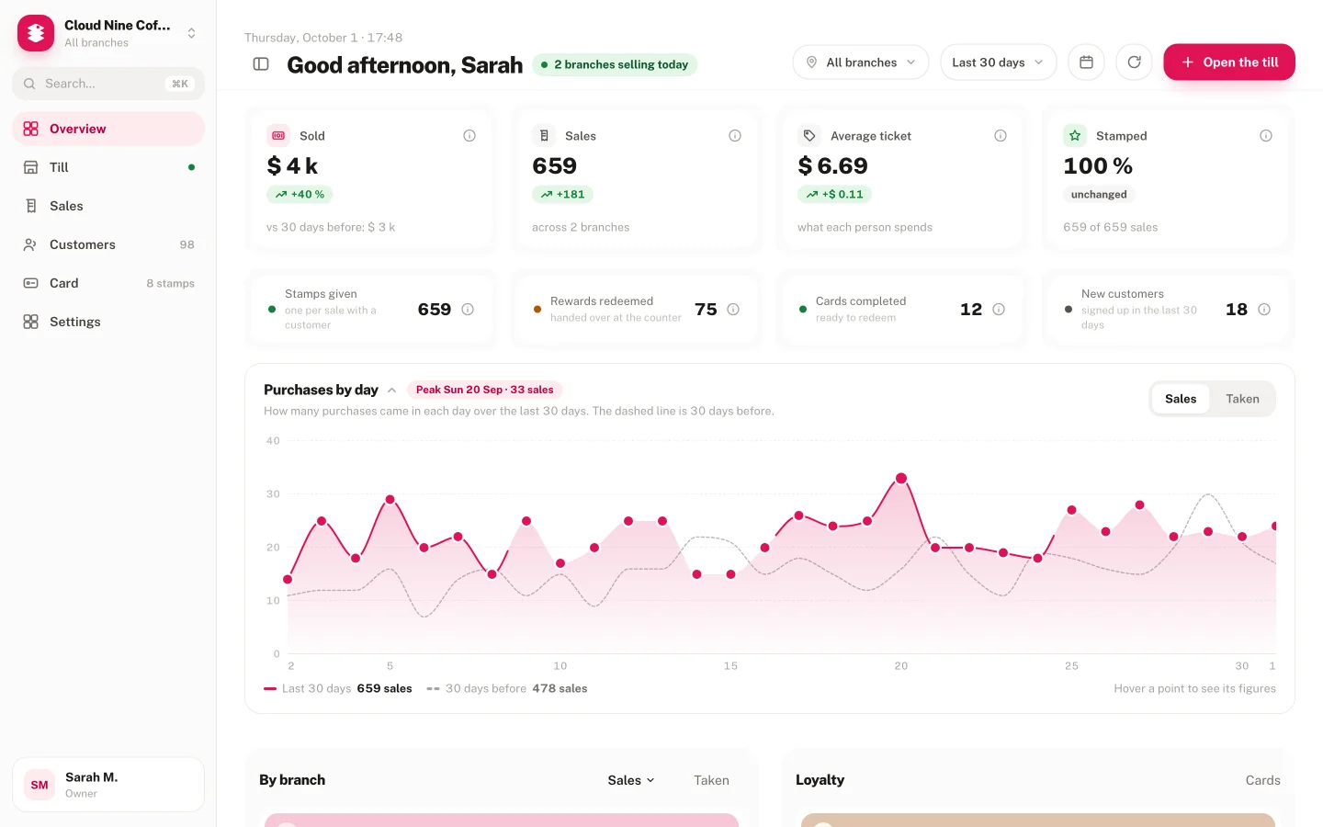1323x827 pixels.
Task: Open the Card page
Action: click(x=108, y=283)
